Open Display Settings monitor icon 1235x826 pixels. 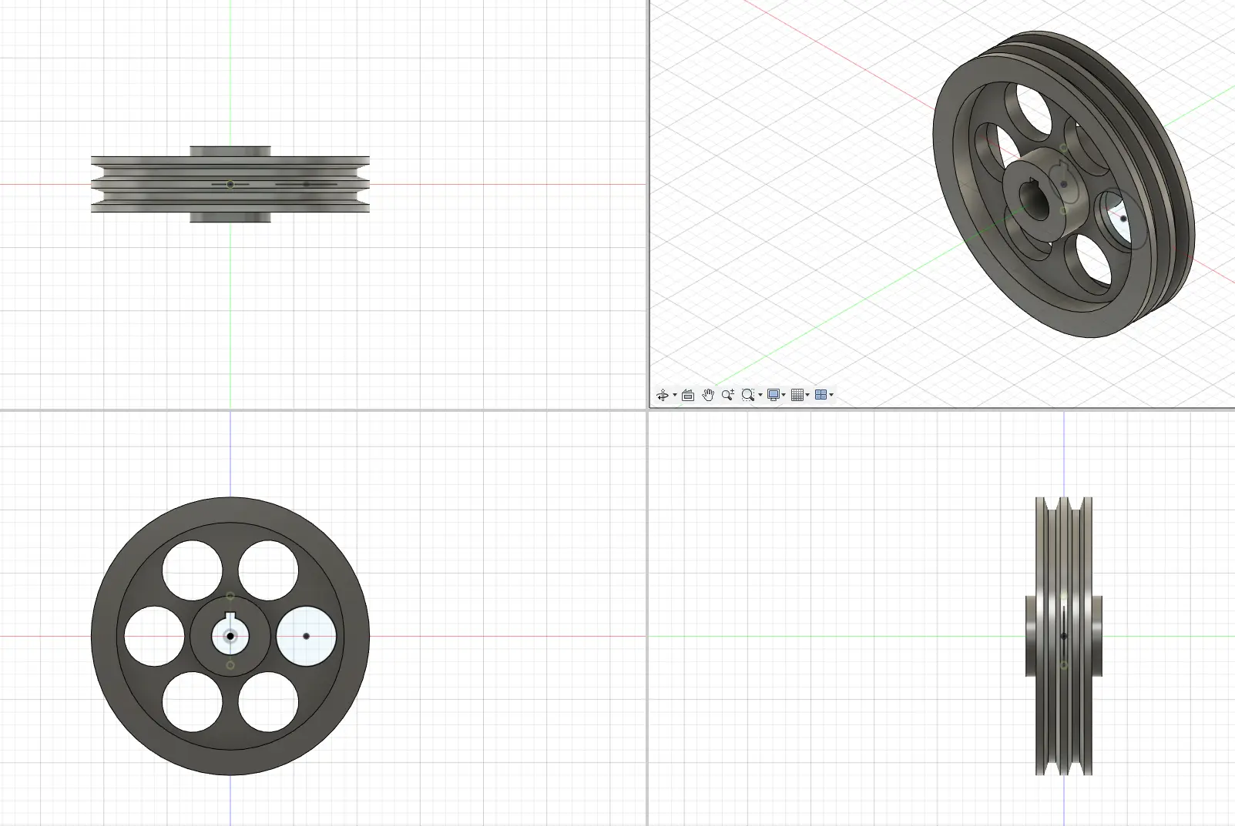(774, 396)
